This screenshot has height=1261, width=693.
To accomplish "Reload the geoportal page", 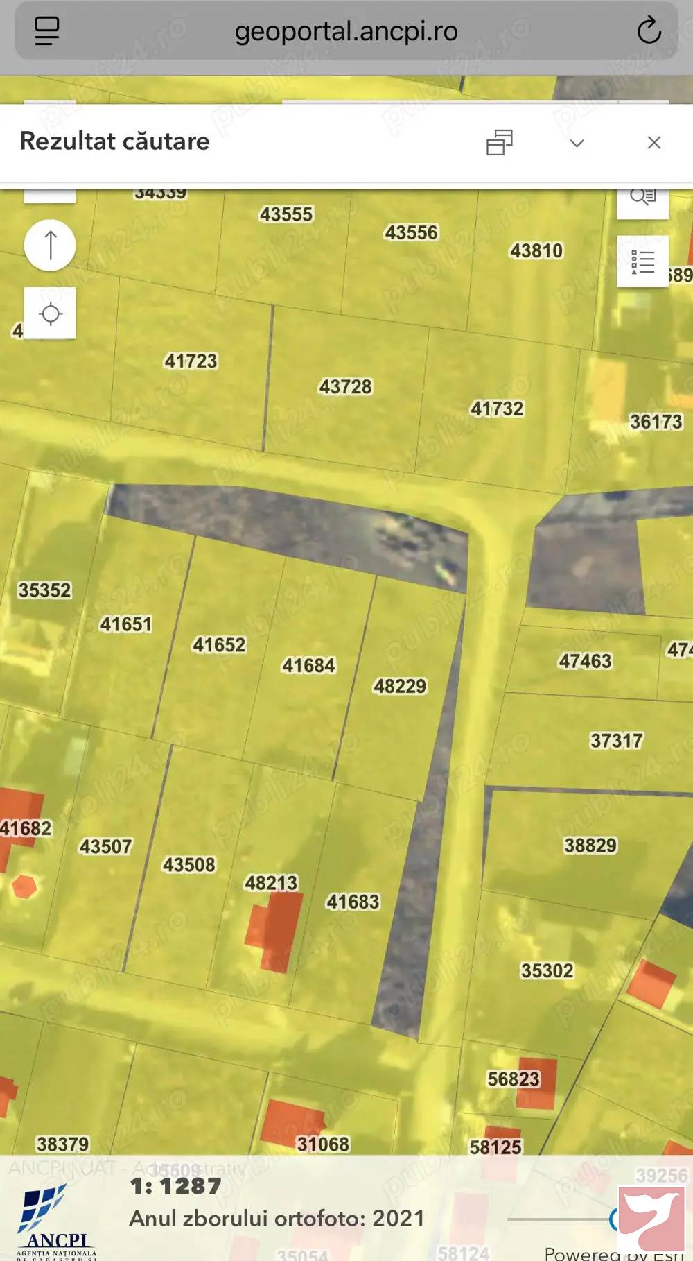I will (649, 31).
